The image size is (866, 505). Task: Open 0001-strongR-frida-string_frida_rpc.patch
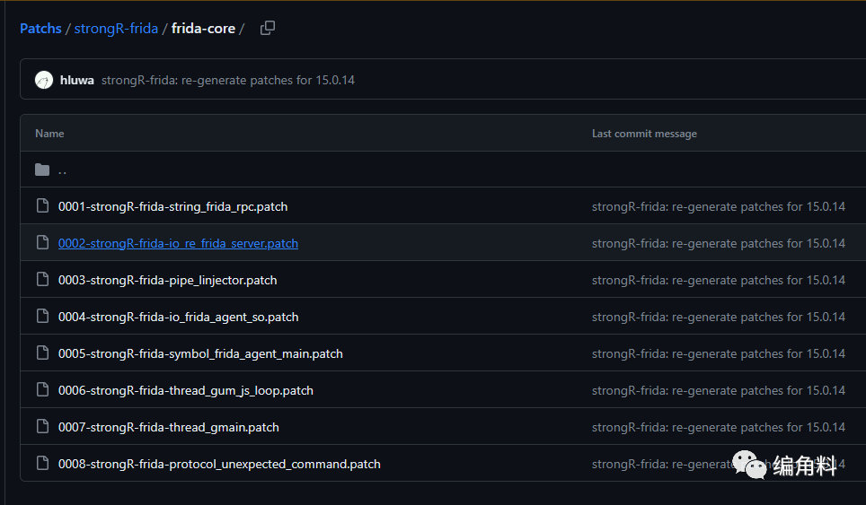tap(172, 206)
